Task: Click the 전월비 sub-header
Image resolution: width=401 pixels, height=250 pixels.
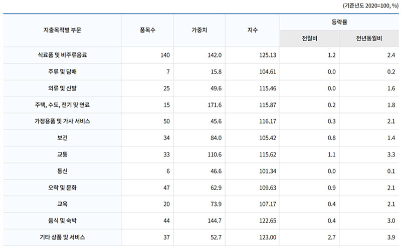Action: pos(309,38)
